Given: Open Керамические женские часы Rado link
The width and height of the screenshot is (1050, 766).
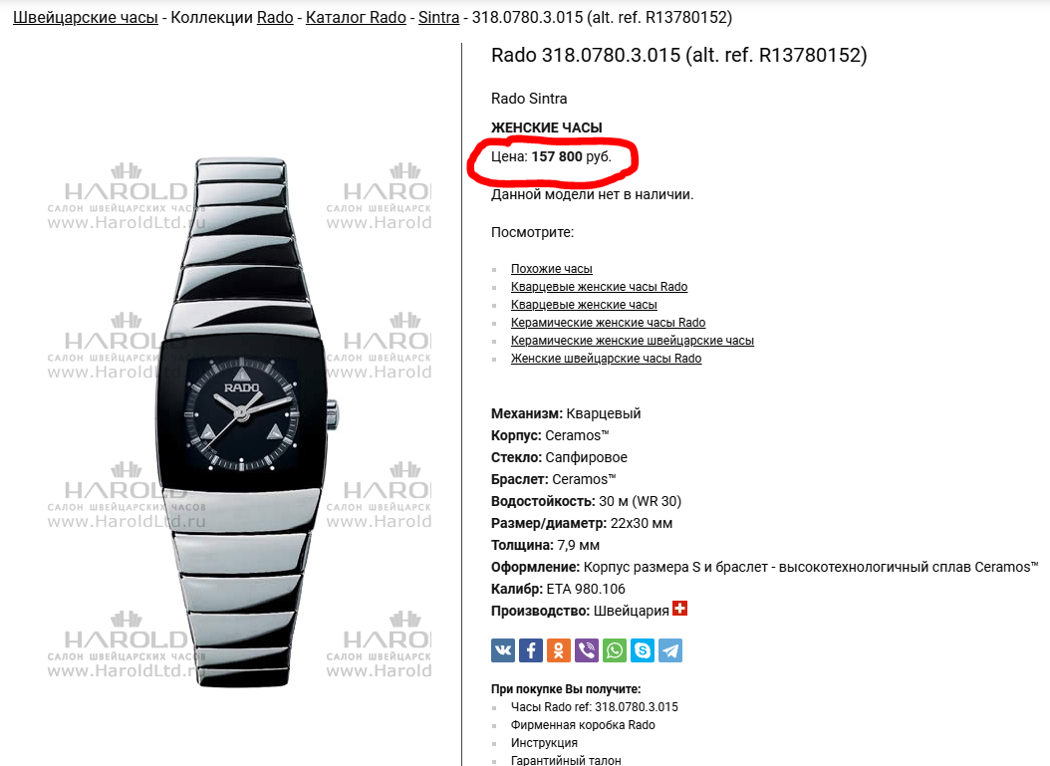Looking at the screenshot, I should [608, 323].
